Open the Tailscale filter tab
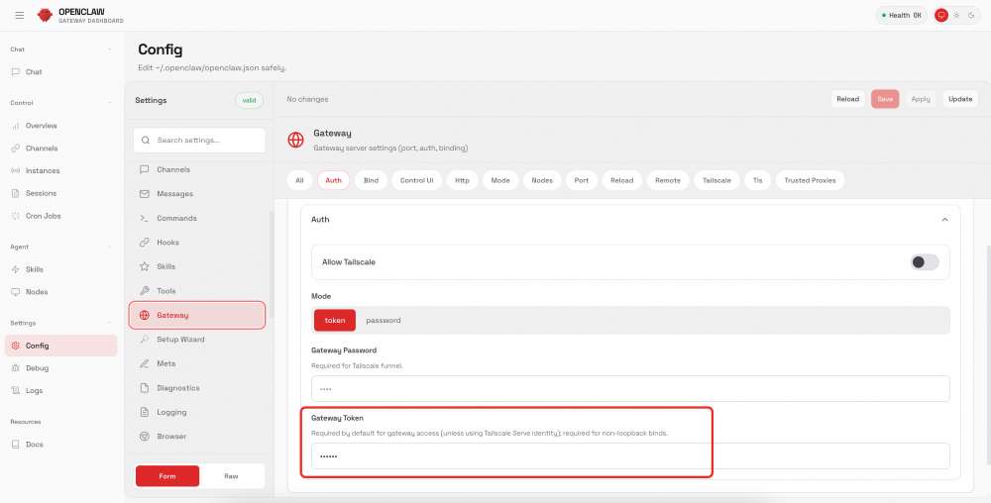This screenshot has width=991, height=503. coord(716,180)
